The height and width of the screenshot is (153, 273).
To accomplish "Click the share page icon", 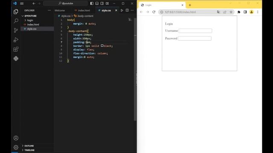I will point(225,12).
